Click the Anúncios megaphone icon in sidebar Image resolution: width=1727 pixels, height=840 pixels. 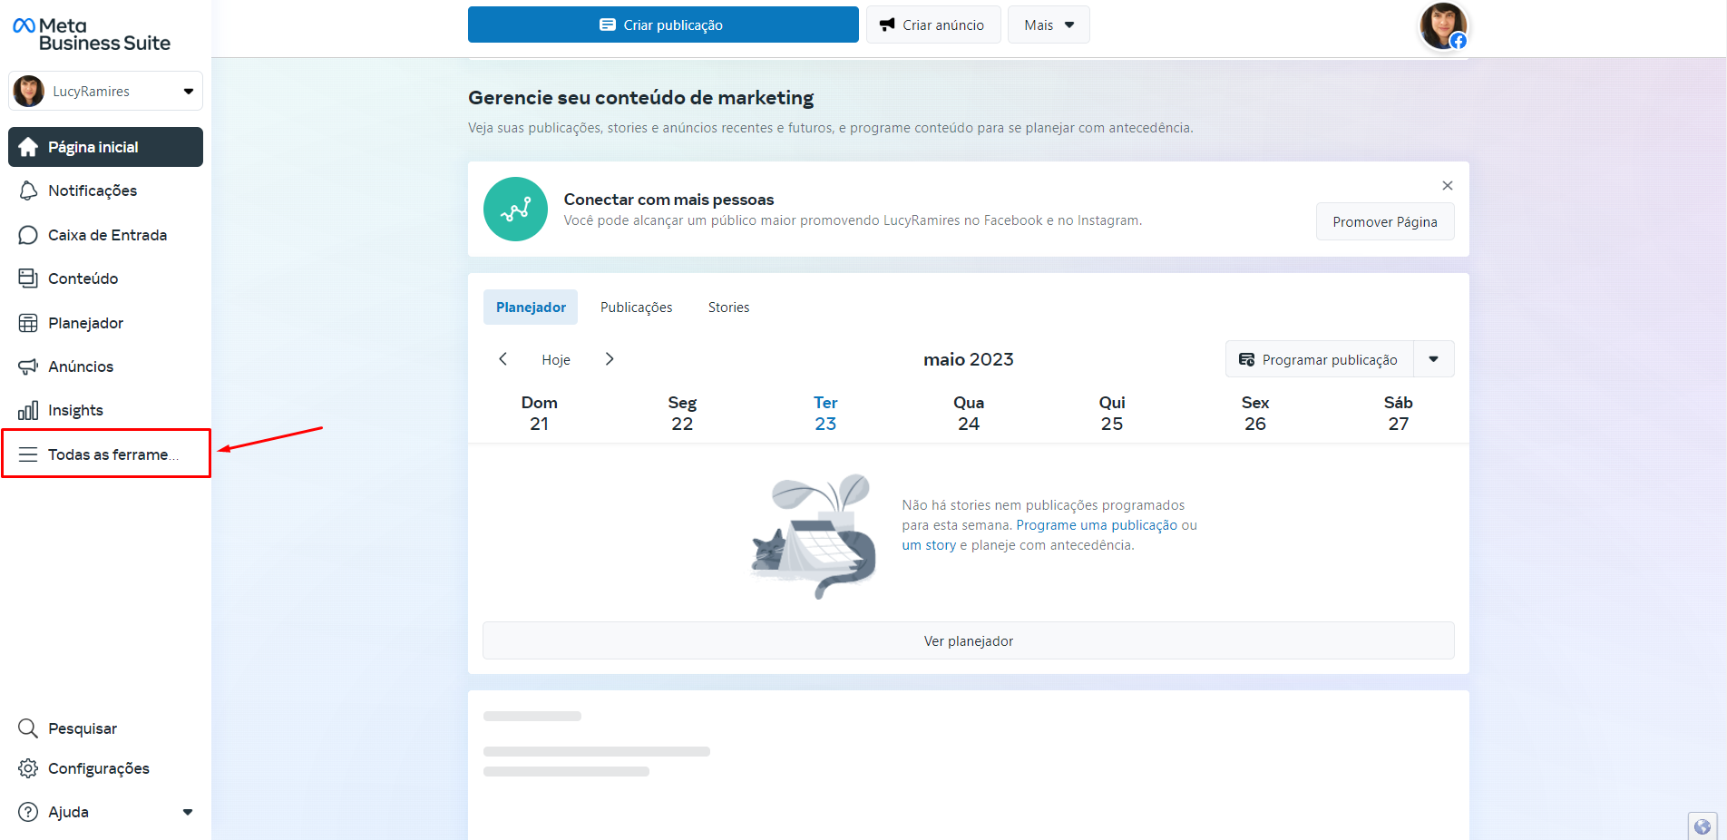tap(28, 366)
